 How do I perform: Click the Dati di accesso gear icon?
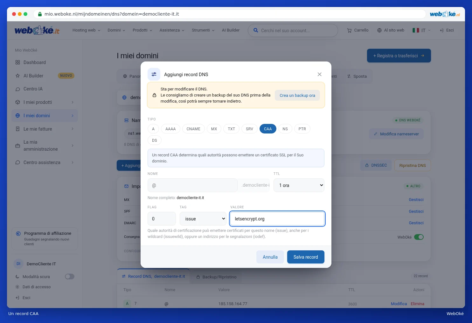17,287
